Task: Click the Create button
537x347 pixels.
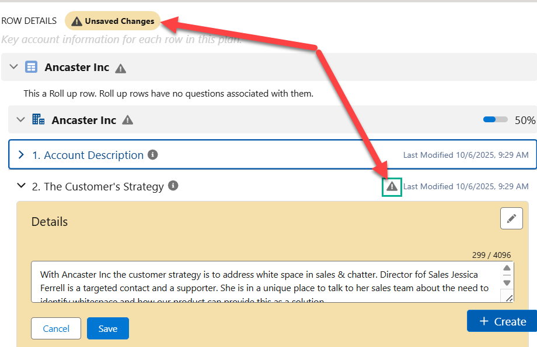Action: tap(502, 321)
